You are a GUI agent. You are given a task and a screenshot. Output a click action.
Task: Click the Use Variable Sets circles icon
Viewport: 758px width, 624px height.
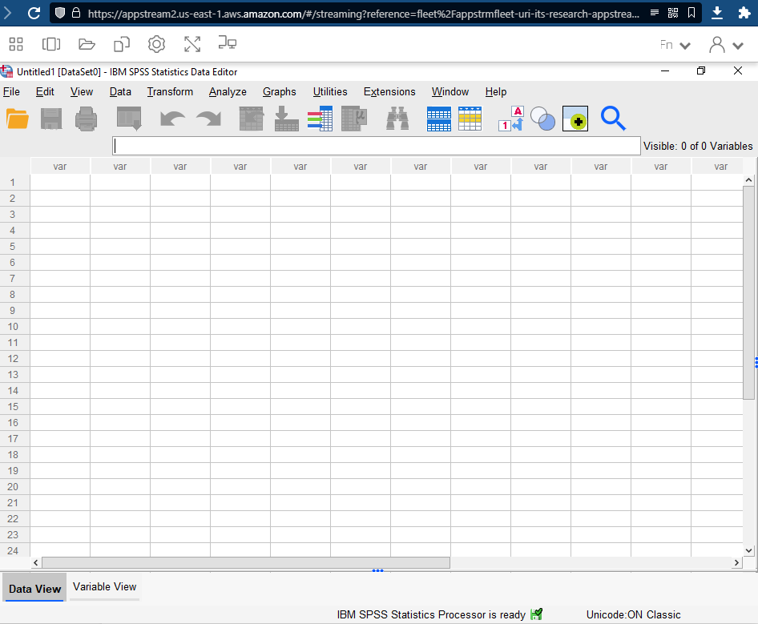[542, 119]
